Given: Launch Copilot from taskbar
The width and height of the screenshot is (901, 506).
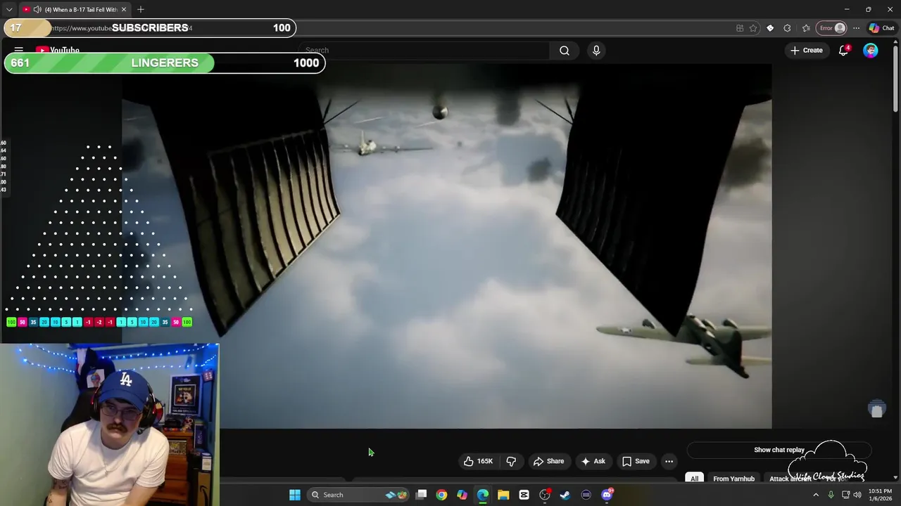Looking at the screenshot, I should [462, 495].
